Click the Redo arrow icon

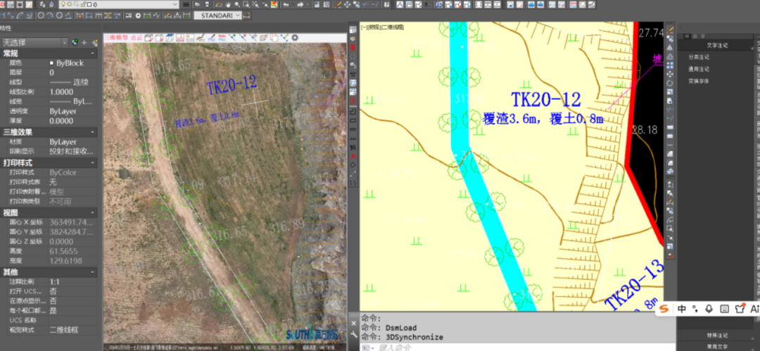pyautogui.click(x=300, y=4)
